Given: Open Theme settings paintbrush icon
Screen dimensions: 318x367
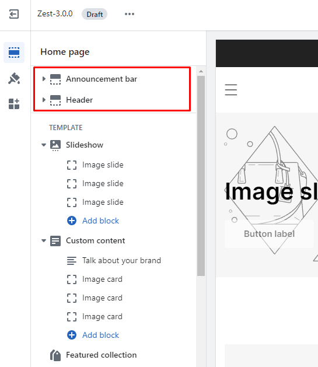Looking at the screenshot, I should click(x=14, y=78).
